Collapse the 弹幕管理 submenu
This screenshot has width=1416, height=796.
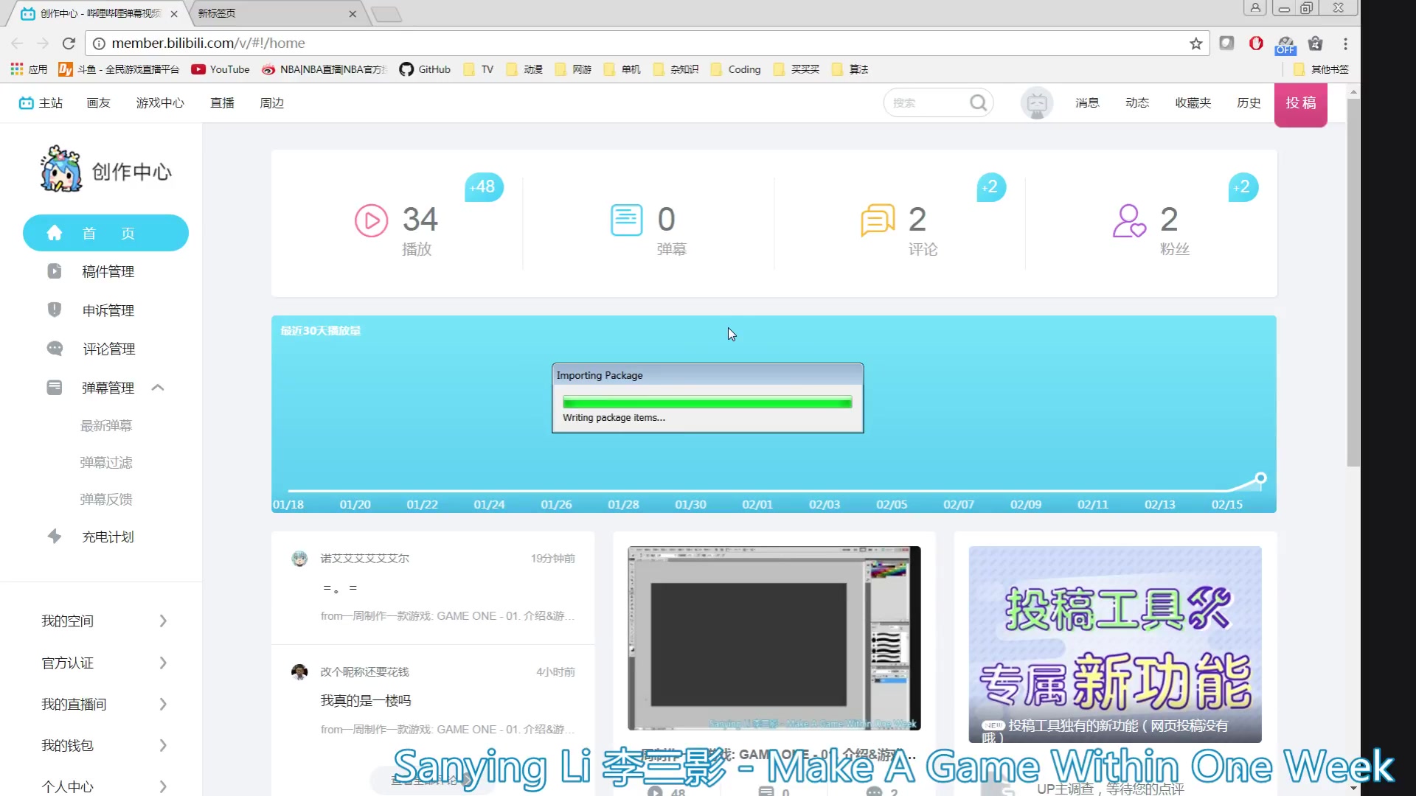click(158, 388)
